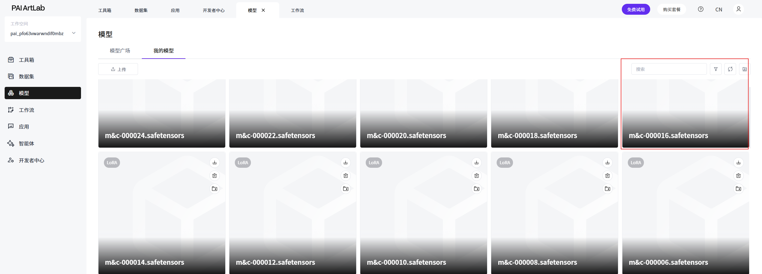Open 应用 in the left sidebar
Viewport: 762px width, 274px height.
43,127
